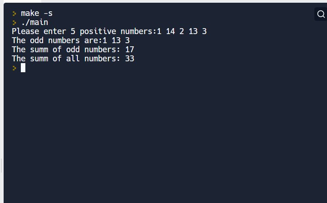This screenshot has width=327, height=203.
Task: Click the word 'all' in the last output line
Action: click(73, 59)
